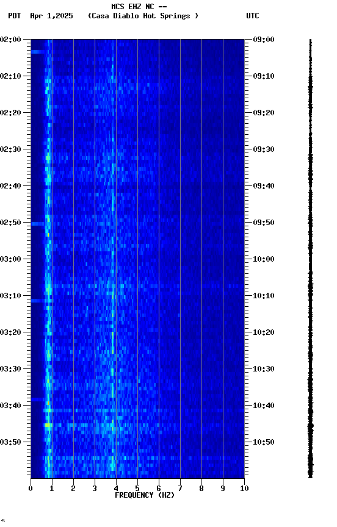The height and width of the screenshot is (527, 337).
Task: Click the 10:50 UTC time label
Action: [x=264, y=442]
